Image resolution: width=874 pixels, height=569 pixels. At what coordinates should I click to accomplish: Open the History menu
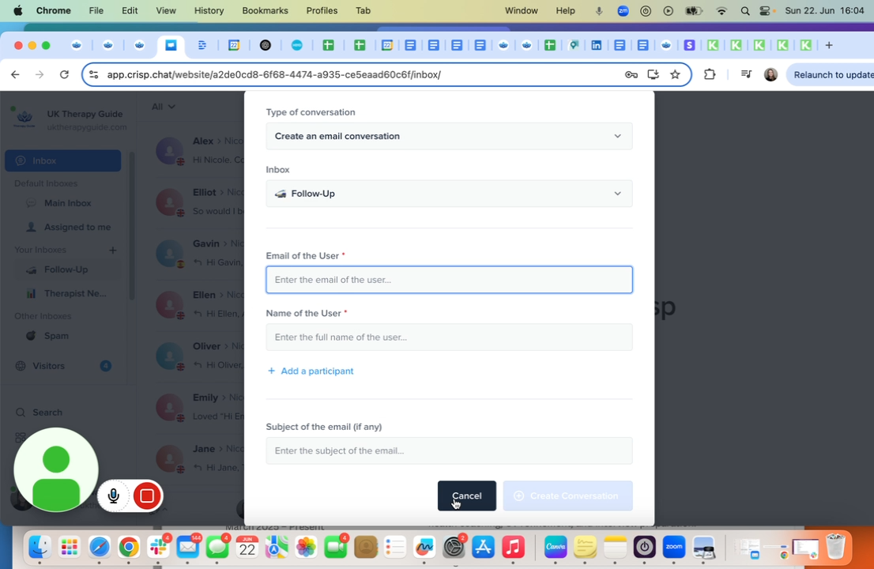pos(209,11)
